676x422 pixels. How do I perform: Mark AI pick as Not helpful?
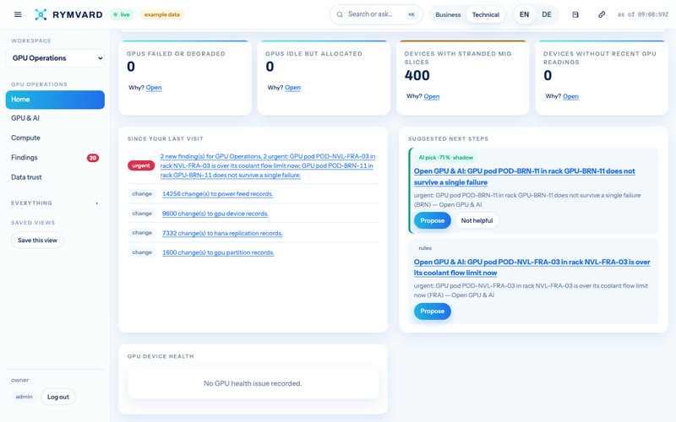[477, 220]
